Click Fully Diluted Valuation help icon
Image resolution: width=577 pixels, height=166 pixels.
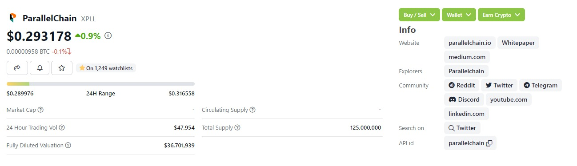point(68,145)
